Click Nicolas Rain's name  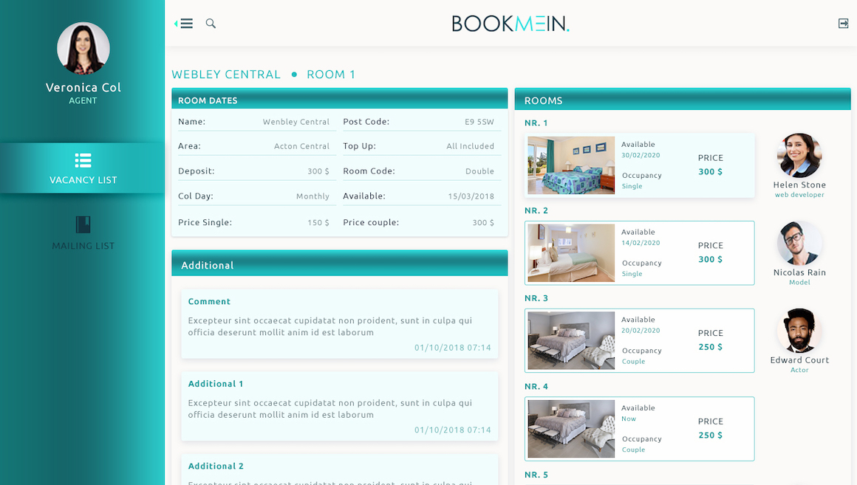click(799, 272)
